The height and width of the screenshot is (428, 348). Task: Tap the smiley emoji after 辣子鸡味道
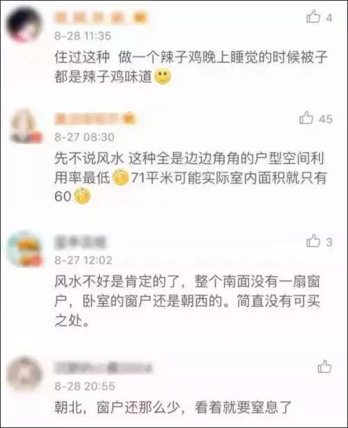[163, 77]
